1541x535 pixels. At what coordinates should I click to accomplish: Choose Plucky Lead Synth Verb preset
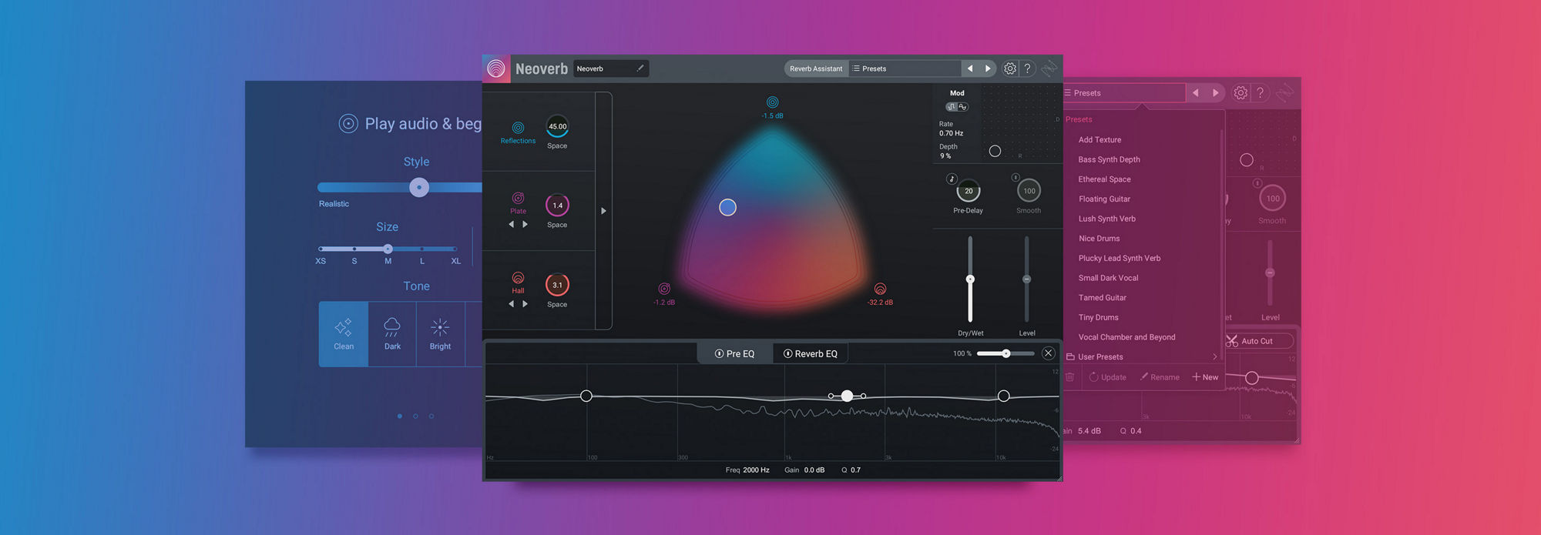click(1119, 259)
